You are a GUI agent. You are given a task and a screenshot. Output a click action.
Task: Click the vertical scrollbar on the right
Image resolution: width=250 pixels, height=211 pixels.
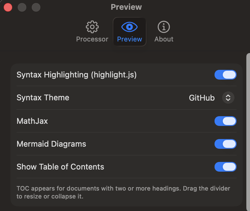pyautogui.click(x=248, y=132)
